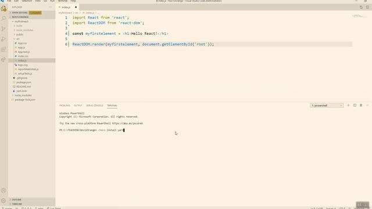Click the unsaved badge beside Open Editors

(x=35, y=13)
